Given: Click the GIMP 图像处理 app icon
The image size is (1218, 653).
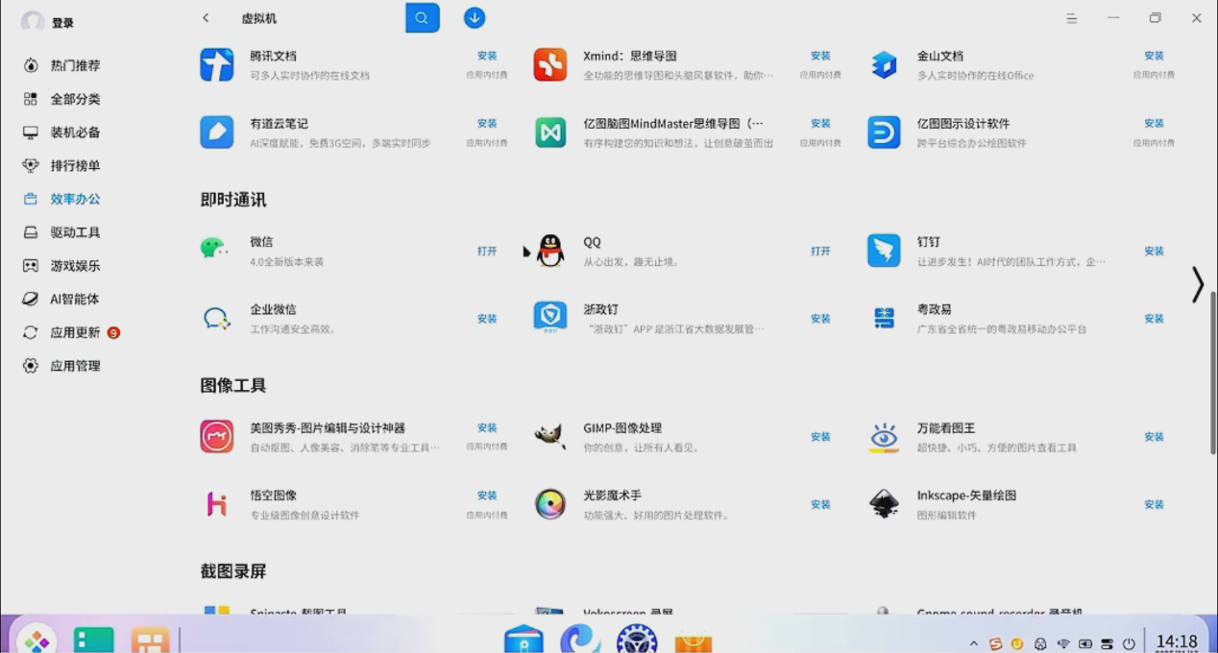Looking at the screenshot, I should click(x=550, y=436).
